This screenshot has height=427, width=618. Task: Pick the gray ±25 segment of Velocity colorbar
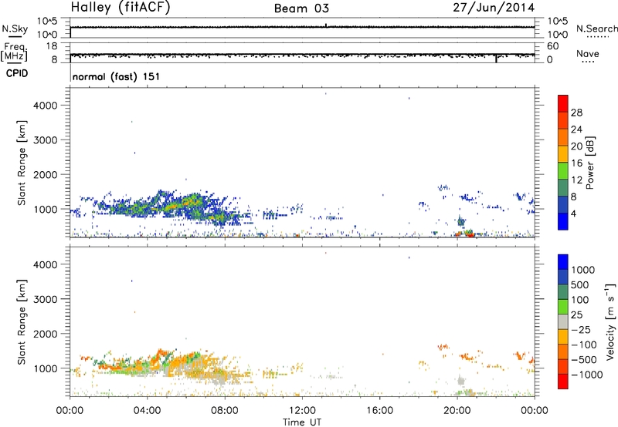coord(563,321)
